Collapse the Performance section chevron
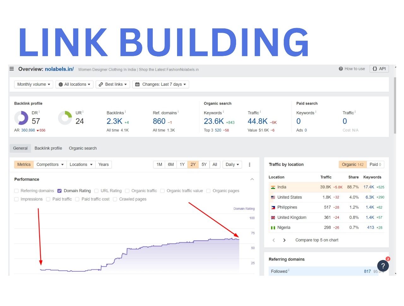The width and height of the screenshot is (404, 306). tap(252, 179)
